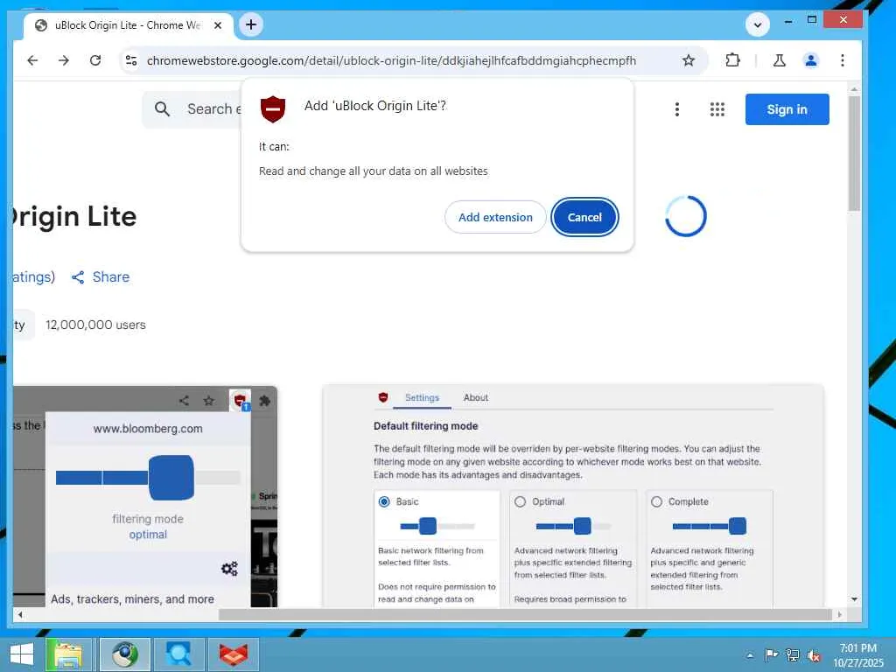Image resolution: width=896 pixels, height=672 pixels.
Task: Reload the current page
Action: [95, 60]
